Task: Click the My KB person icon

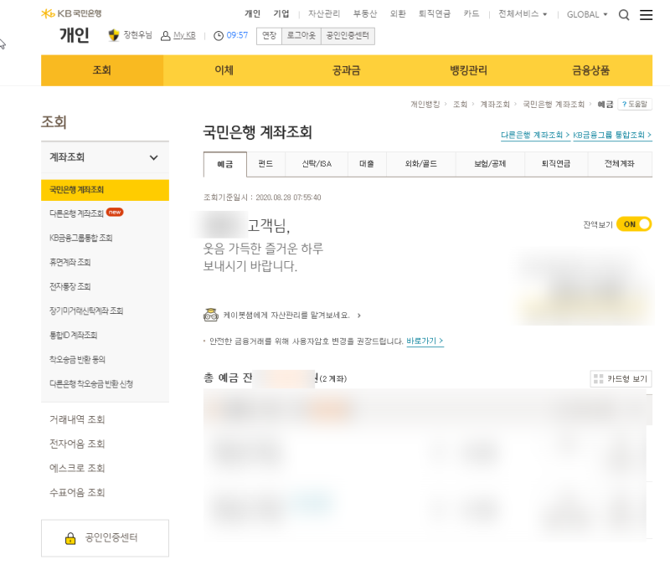Action: tap(165, 36)
